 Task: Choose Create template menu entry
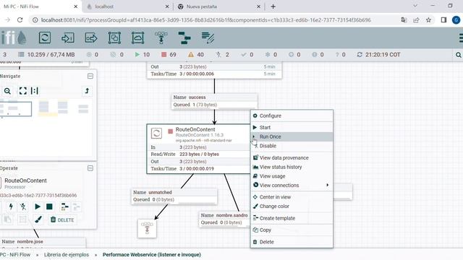pyautogui.click(x=292, y=218)
